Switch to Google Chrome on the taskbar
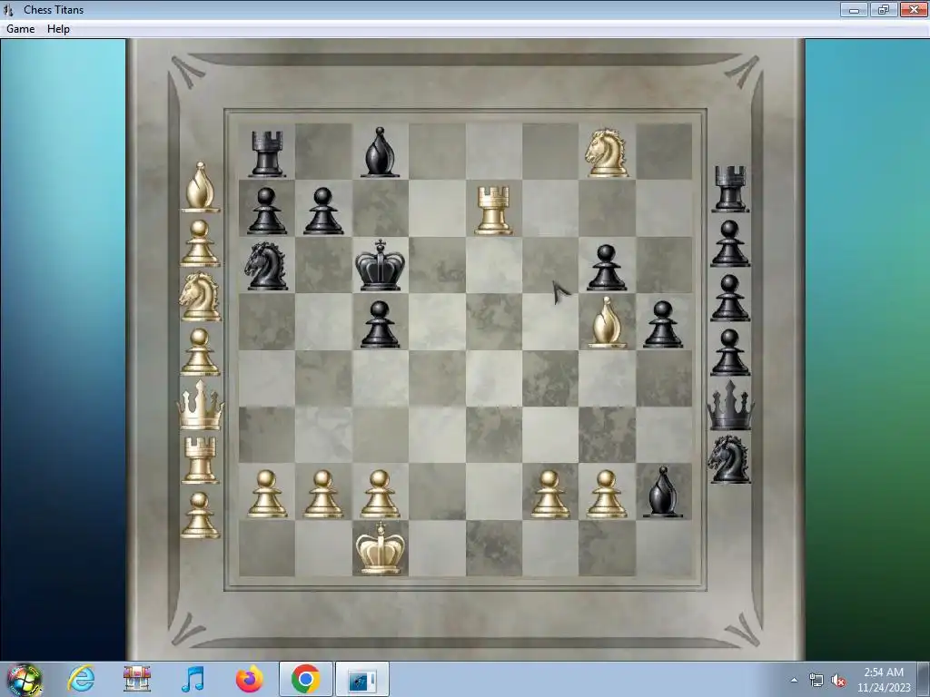930x697 pixels. (x=305, y=679)
